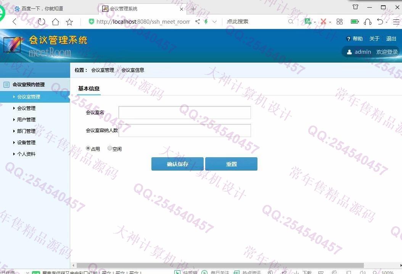
Task: Minimize the browser window
Action: point(370,7)
